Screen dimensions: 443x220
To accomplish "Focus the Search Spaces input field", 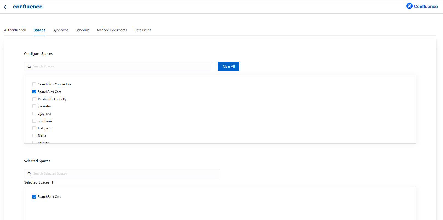I will tap(118, 66).
